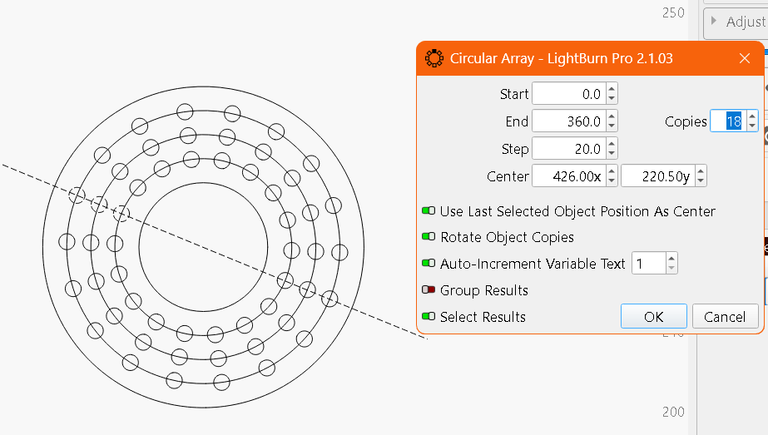Disable Rotate Object Copies switch
The width and height of the screenshot is (768, 435).
point(429,236)
